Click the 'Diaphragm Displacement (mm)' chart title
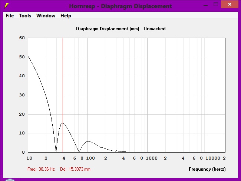 coord(108,29)
